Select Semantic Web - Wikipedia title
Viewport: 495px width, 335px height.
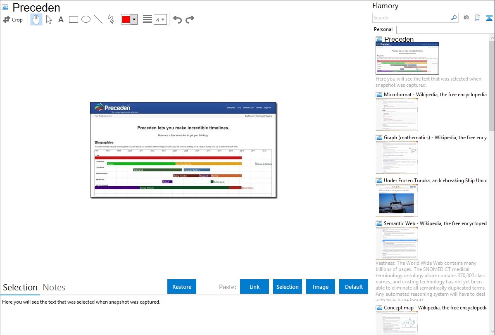click(435, 223)
